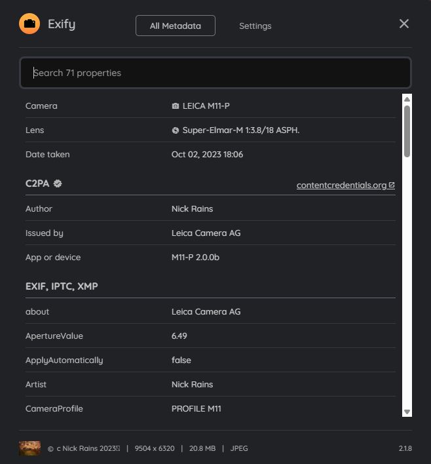Click the 'Leica Camera AG' about value
Image resolution: width=431 pixels, height=464 pixels.
(x=206, y=312)
